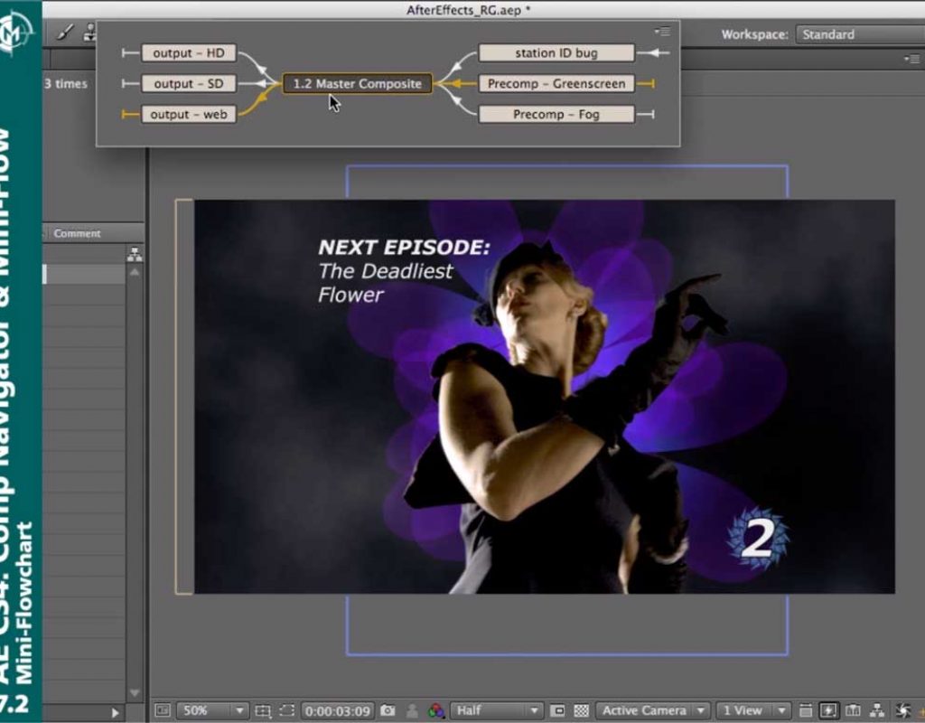
Task: Click the 1.2 Master Composite node
Action: click(358, 84)
